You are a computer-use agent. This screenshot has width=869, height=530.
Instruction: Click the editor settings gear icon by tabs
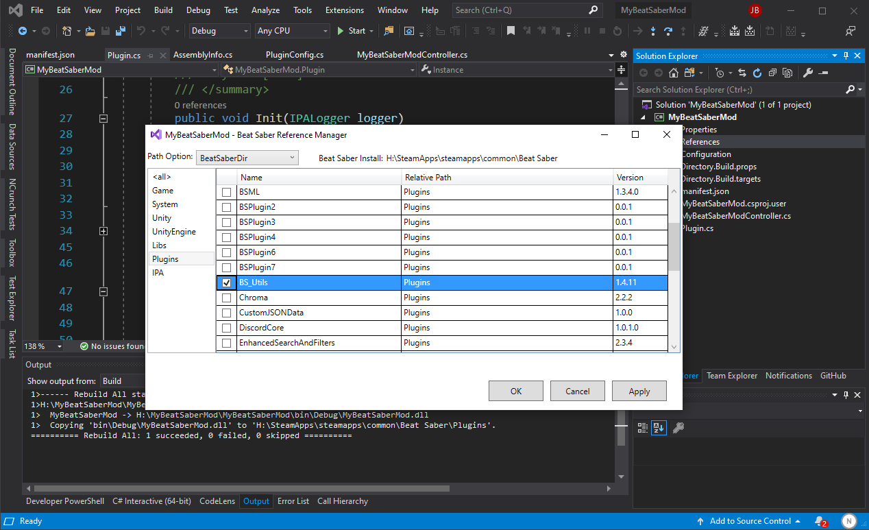[623, 55]
